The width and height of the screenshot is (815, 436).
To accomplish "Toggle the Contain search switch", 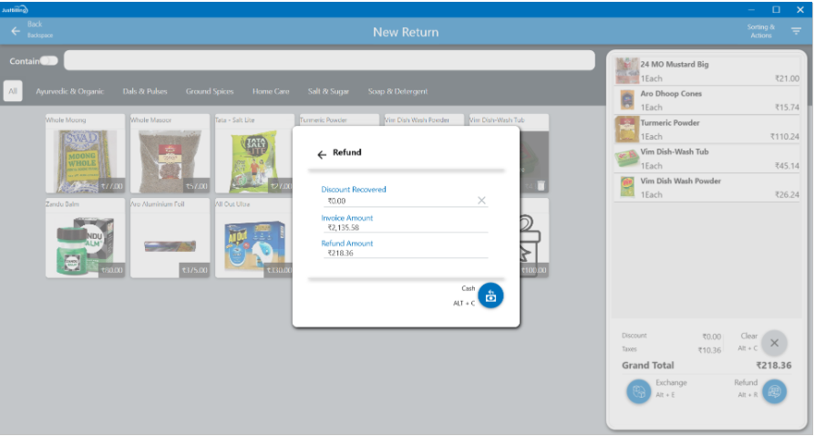I will (x=49, y=61).
